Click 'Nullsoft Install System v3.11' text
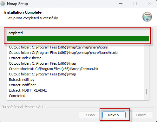This screenshot has width=157, height=122. tap(23, 107)
